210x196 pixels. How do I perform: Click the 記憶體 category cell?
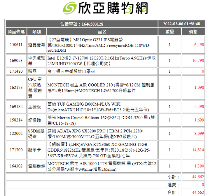click(x=36, y=120)
